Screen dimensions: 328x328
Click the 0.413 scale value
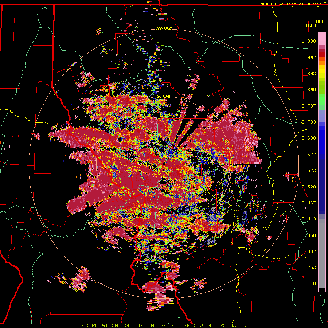[x=309, y=219]
